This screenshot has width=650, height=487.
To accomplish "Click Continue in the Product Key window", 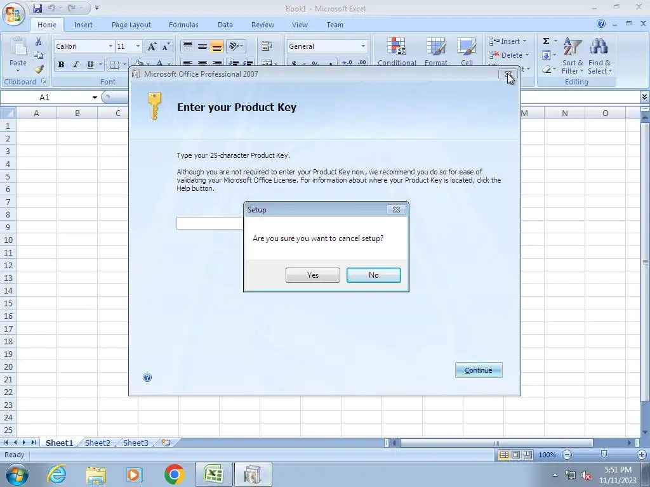I will pyautogui.click(x=479, y=370).
